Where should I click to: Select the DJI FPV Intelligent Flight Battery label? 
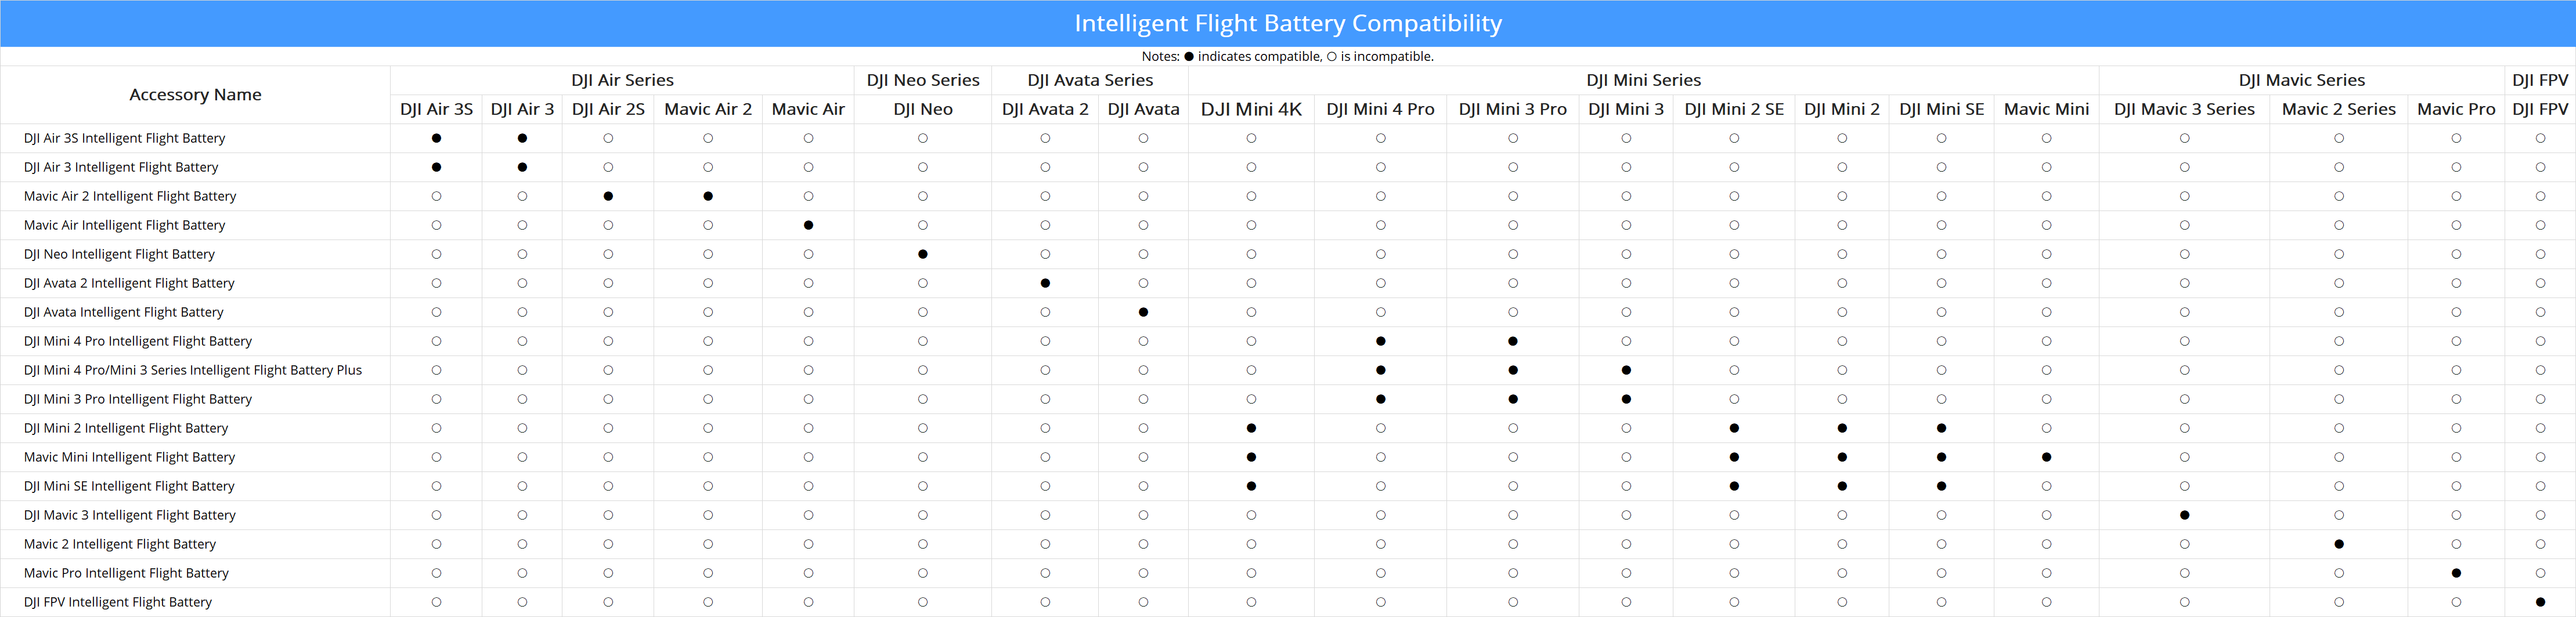click(x=118, y=602)
